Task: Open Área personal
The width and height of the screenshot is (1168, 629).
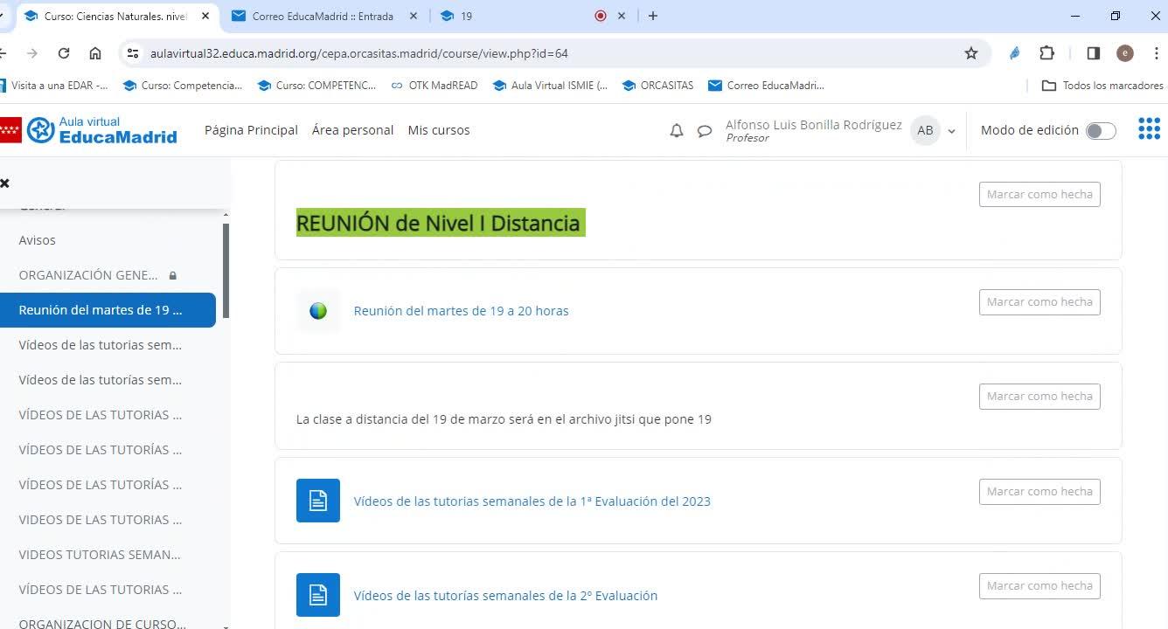Action: [352, 130]
